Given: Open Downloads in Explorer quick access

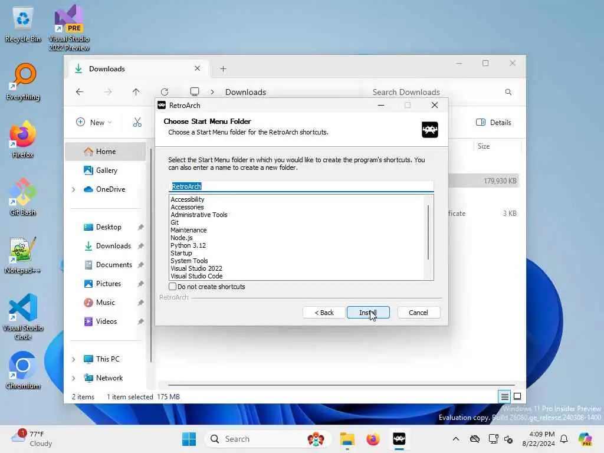Looking at the screenshot, I should coord(113,246).
